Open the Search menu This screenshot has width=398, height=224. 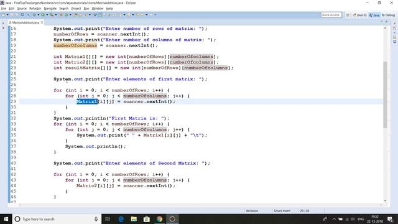63,8
